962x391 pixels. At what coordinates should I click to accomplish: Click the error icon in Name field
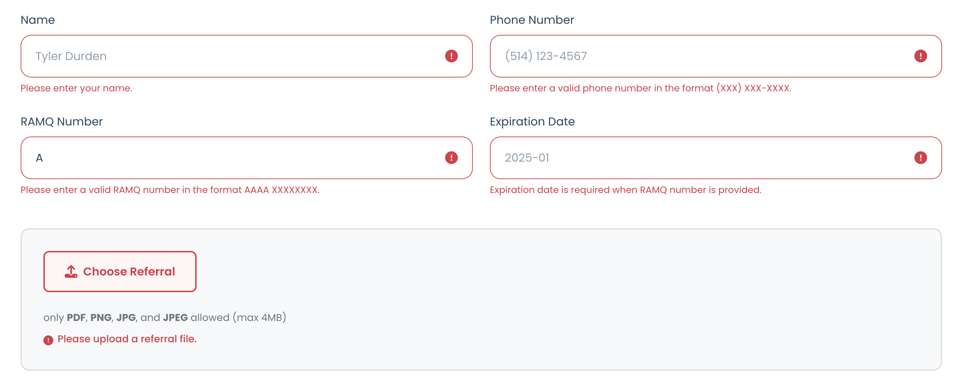coord(451,56)
